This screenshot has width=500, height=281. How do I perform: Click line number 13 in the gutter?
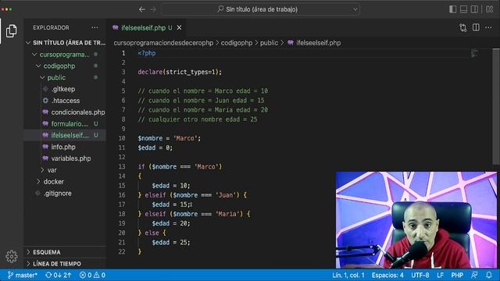[122, 166]
